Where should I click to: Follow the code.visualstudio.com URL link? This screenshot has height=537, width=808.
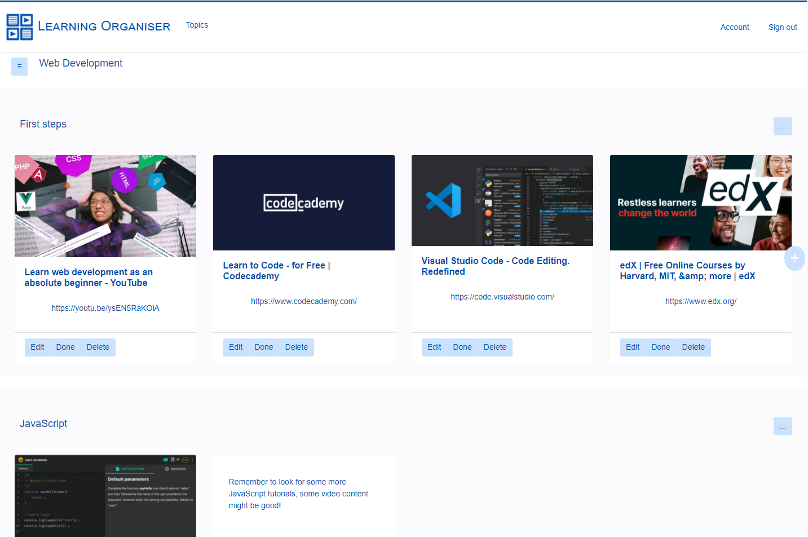pos(502,297)
